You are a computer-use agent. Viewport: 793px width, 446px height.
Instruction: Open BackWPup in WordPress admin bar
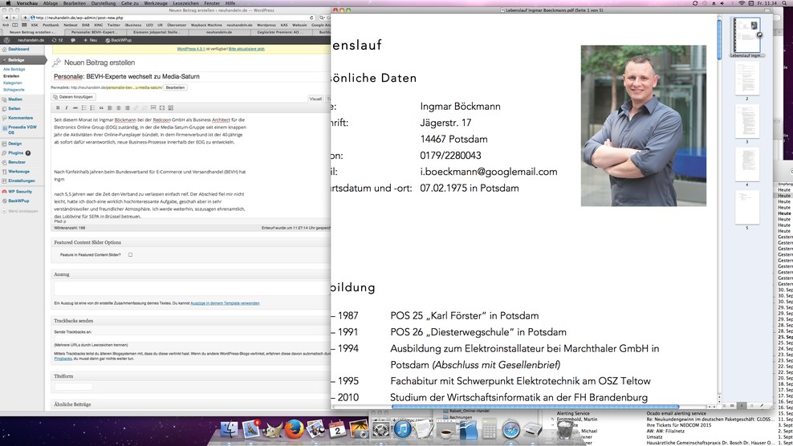(118, 40)
